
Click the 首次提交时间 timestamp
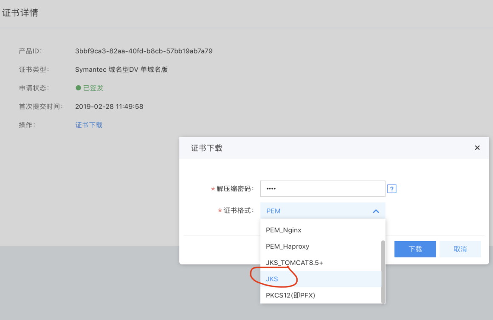(109, 107)
